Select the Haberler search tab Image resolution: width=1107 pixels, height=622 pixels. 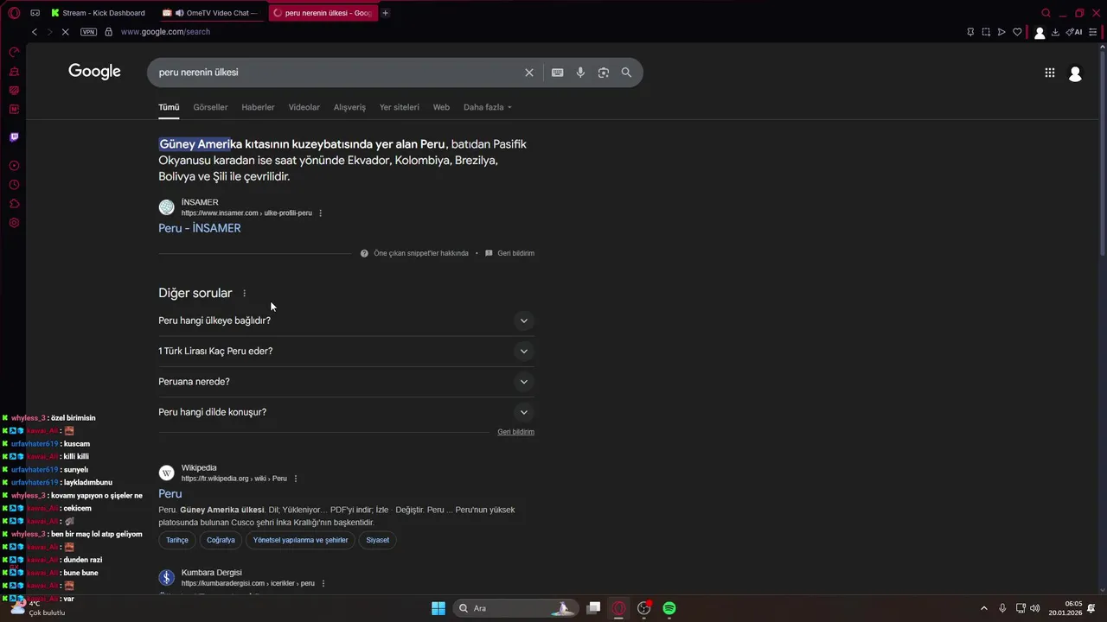[x=258, y=107]
